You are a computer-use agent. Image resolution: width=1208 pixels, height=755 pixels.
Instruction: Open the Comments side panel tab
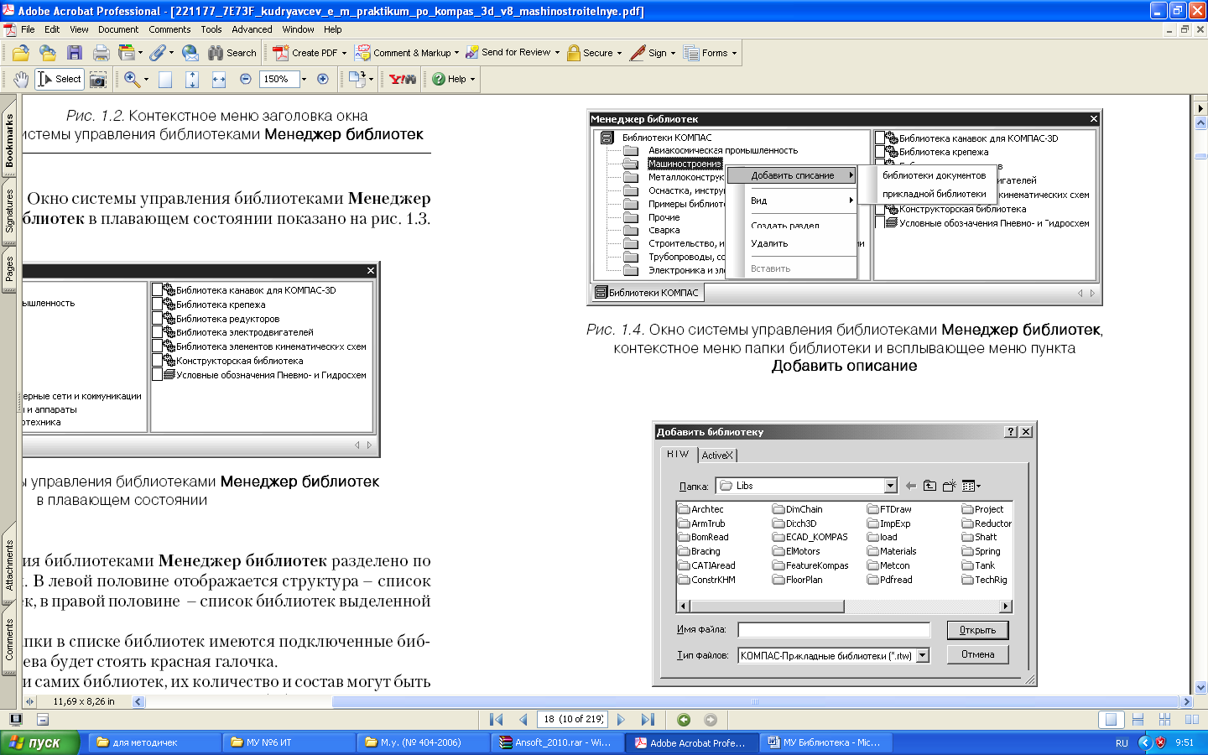click(9, 639)
